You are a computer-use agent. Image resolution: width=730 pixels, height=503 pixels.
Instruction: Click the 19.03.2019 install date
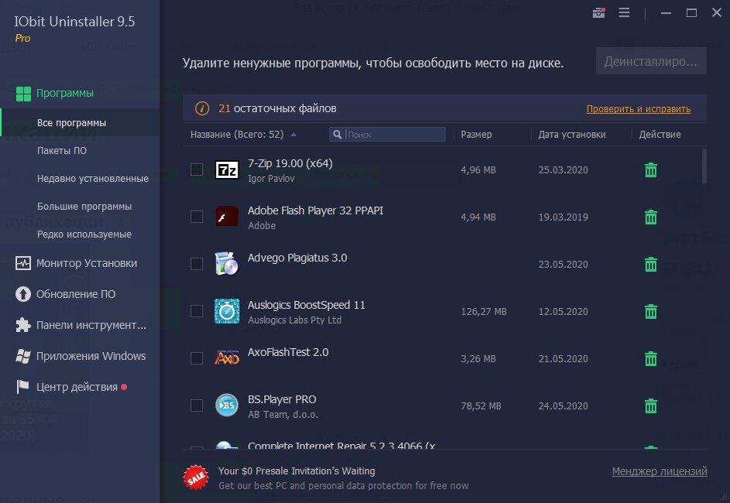[563, 217]
